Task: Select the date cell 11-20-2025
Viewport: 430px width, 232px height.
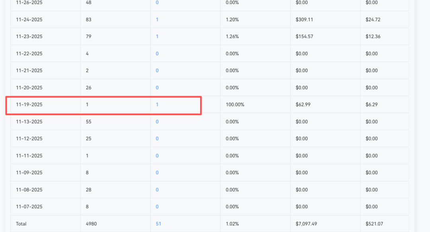Action: click(29, 88)
